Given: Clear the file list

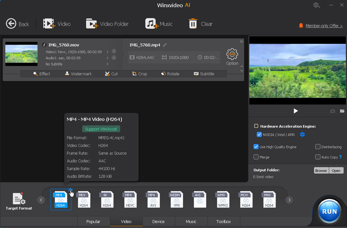Looking at the screenshot, I should click(x=200, y=24).
